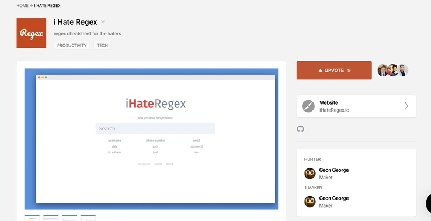
Task: Click the orange Regex product logo
Action: 31,33
